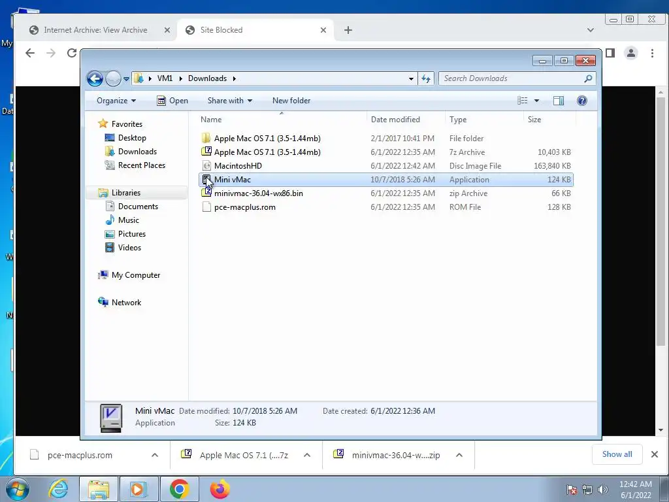
Task: Close the Site Blocked browser tab
Action: 323,30
